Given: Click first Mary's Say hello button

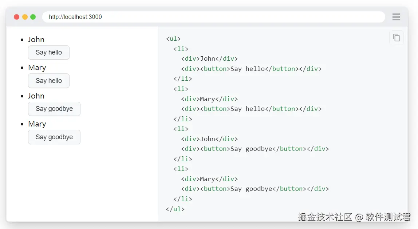Looking at the screenshot, I should tap(49, 81).
